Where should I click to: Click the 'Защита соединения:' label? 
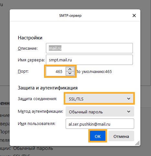(x=38, y=99)
